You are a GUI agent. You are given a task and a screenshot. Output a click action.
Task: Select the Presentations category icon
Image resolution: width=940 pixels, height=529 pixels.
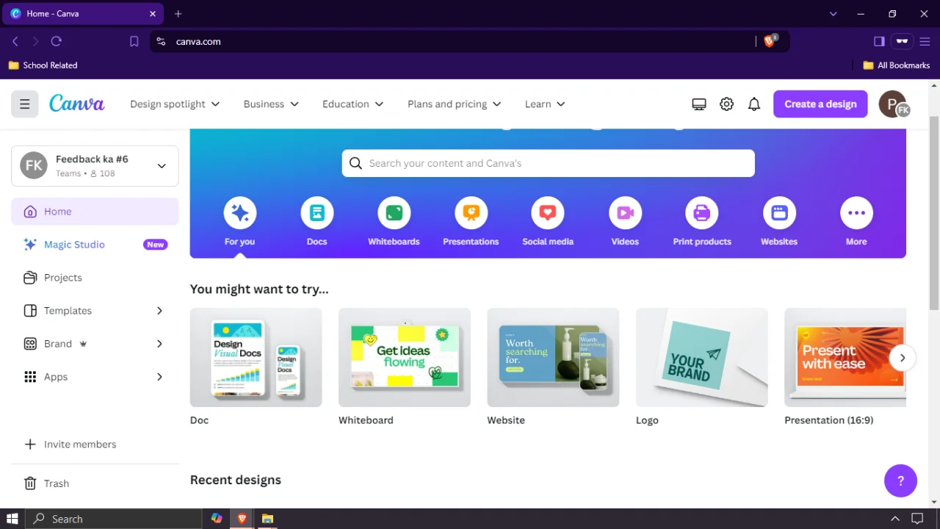471,213
